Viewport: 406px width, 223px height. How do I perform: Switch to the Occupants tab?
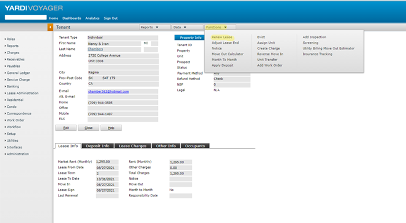[195, 146]
